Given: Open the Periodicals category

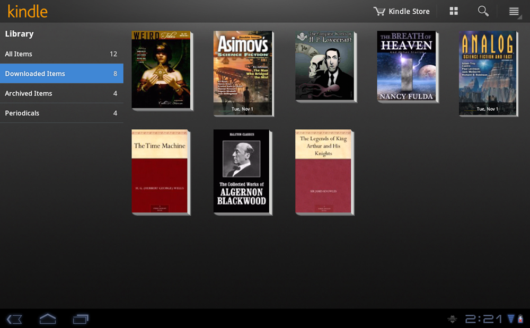Looking at the screenshot, I should click(61, 113).
